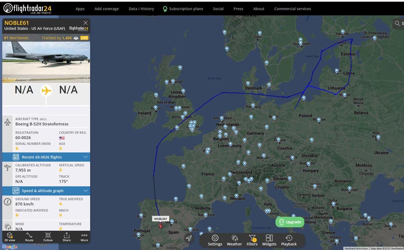Image resolution: width=404 pixels, height=250 pixels.
Task: Follow the NOBLE61 aircraft
Action: 48,237
